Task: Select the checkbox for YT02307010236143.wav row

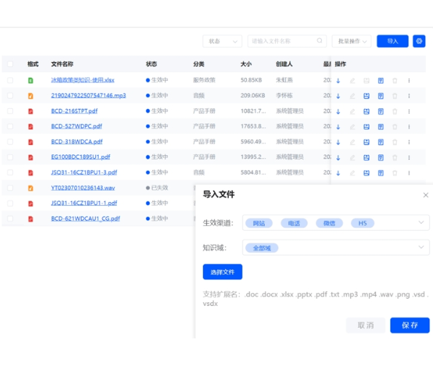Action: tap(10, 188)
